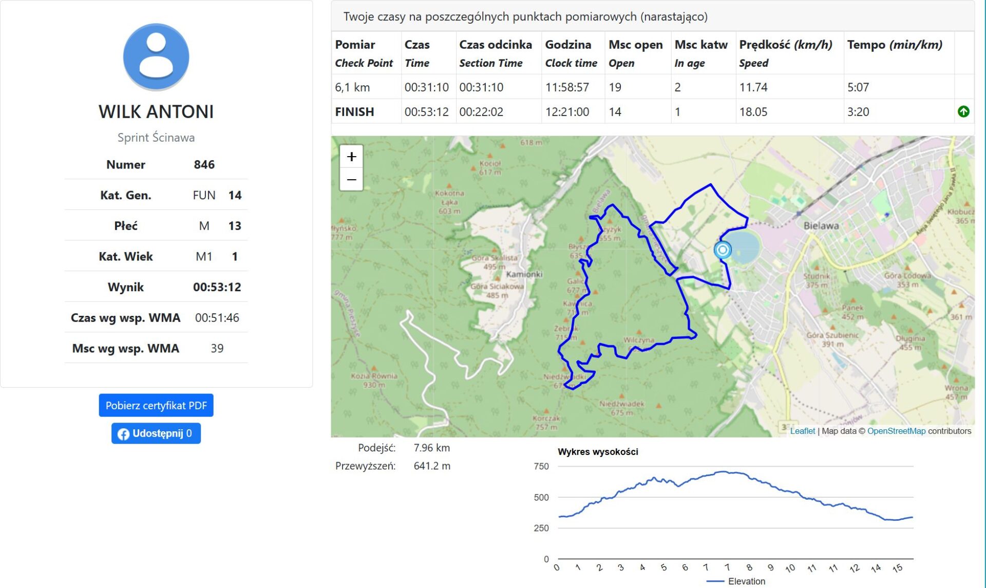Click the blue elevation curve peak
Image resolution: width=986 pixels, height=588 pixels.
(x=723, y=471)
